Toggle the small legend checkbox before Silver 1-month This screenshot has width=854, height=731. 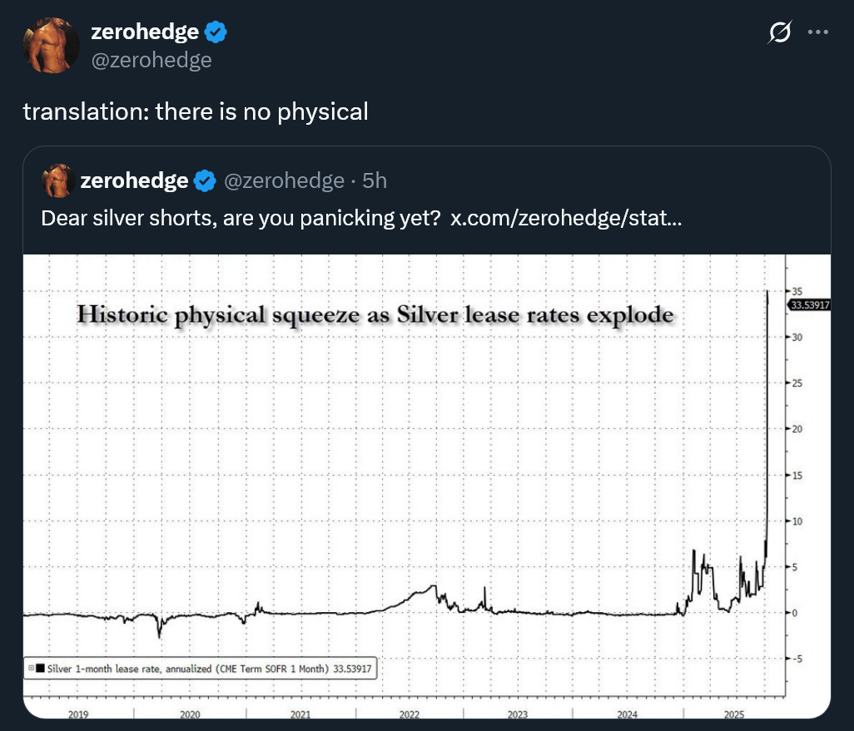(x=31, y=668)
